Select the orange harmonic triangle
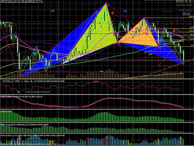This screenshot has width=194, height=146. [x=140, y=36]
